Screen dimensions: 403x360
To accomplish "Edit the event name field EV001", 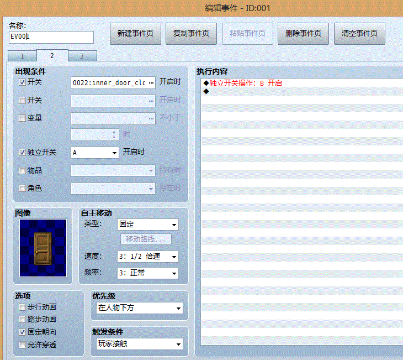I will [x=51, y=37].
